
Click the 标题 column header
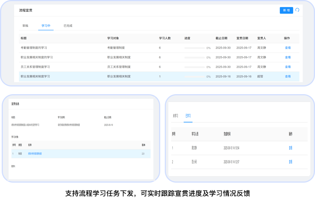[24, 38]
